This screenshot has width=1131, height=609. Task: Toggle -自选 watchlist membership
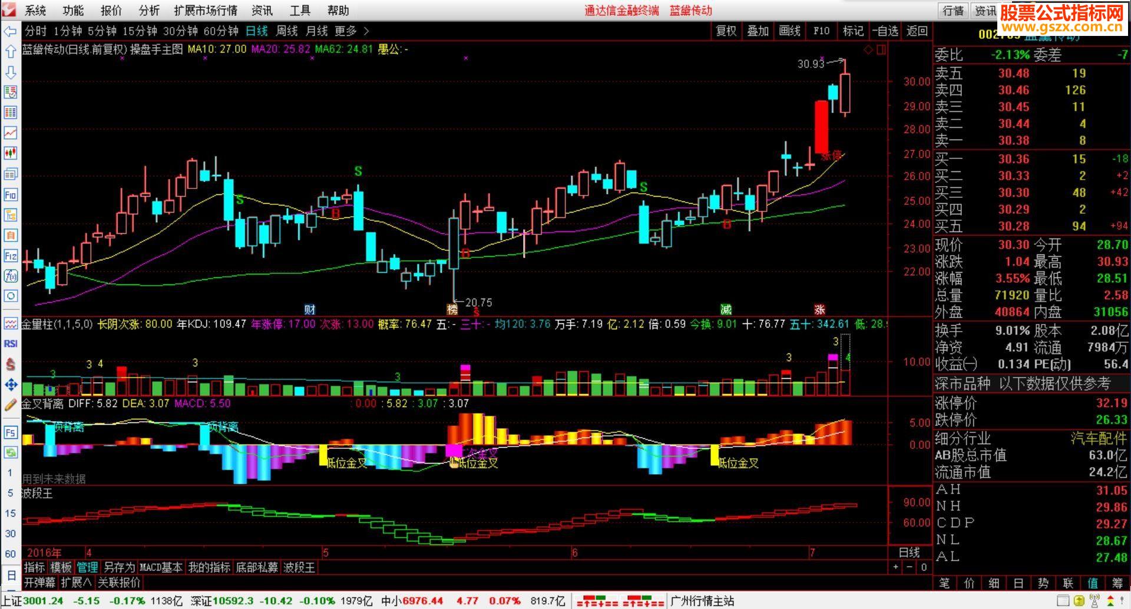(885, 31)
